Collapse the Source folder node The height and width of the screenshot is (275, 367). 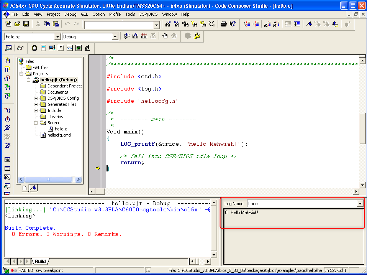coord(36,123)
